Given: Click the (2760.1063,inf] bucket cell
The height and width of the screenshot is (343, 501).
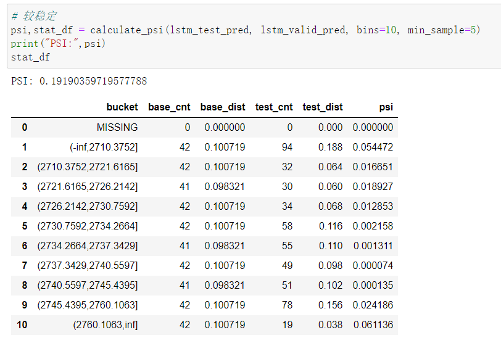Looking at the screenshot, I should (106, 324).
